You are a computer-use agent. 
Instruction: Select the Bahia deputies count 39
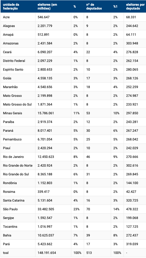(x=88, y=235)
